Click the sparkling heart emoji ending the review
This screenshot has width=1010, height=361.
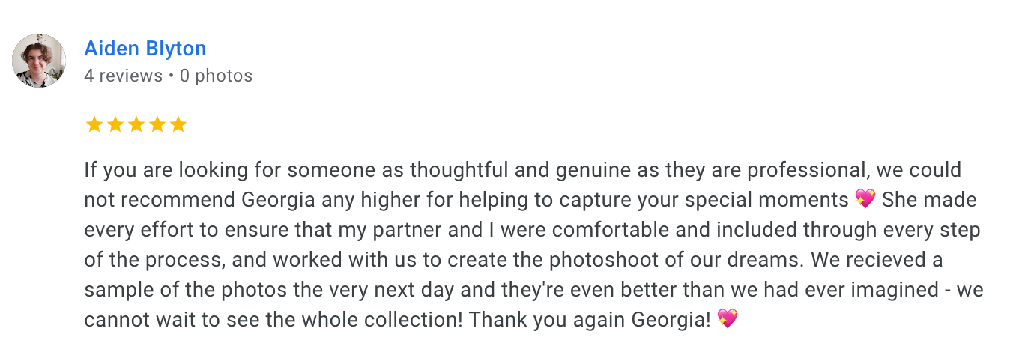728,319
